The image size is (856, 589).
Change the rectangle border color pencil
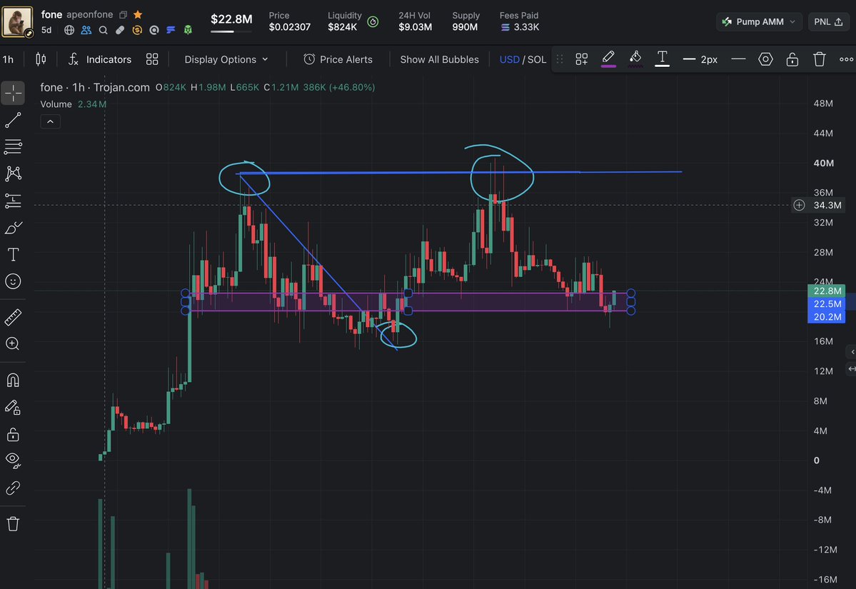(608, 59)
